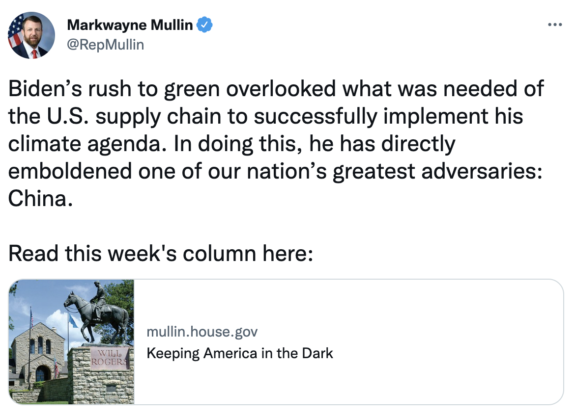Screen dimensions: 575x418
Task: Open the @RepMullin handle link
Action: [x=105, y=45]
